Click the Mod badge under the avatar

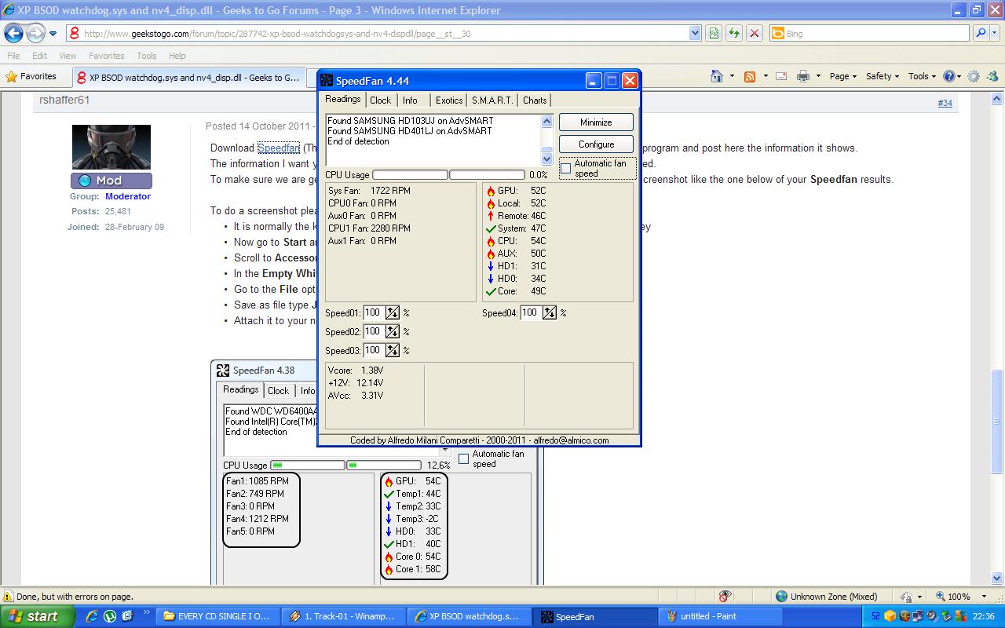point(111,181)
